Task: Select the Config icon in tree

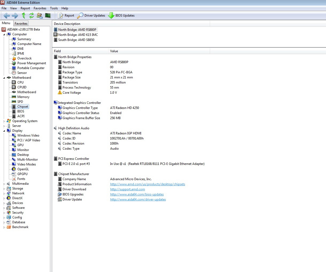Action: click(9, 217)
